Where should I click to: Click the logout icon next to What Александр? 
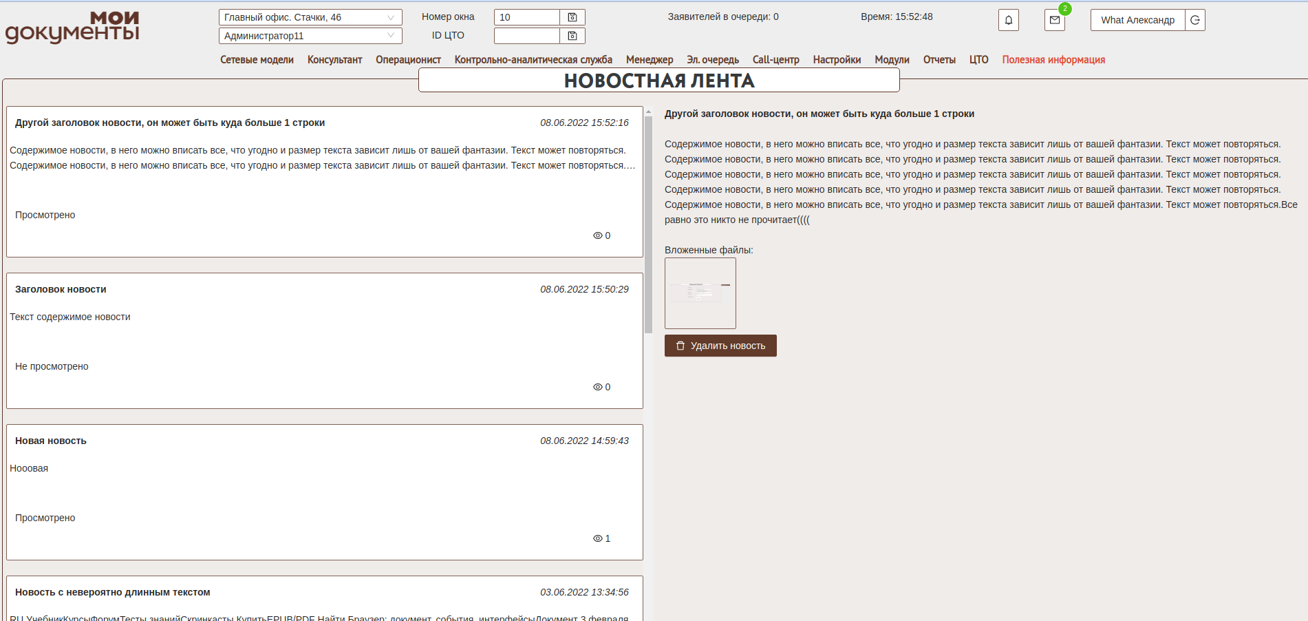click(x=1195, y=20)
